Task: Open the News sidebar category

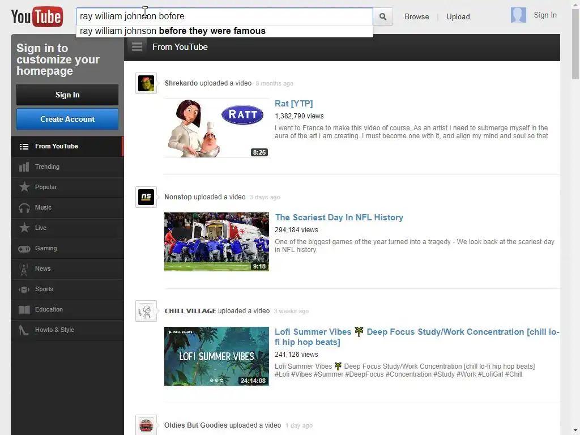Action: click(x=67, y=268)
